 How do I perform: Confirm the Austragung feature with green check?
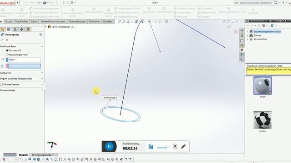pyautogui.click(x=2, y=40)
